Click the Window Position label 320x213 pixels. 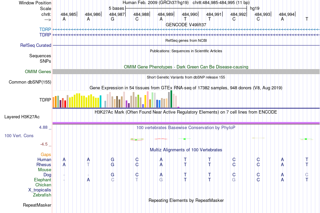pyautogui.click(x=35, y=3)
